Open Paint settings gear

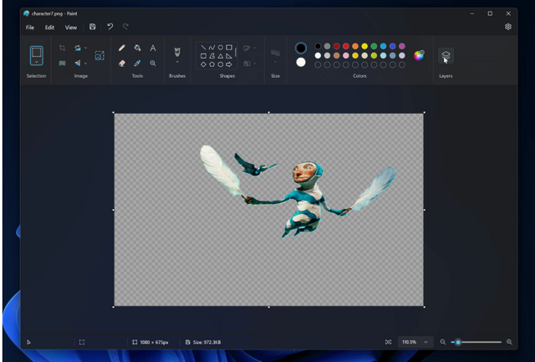tap(508, 27)
